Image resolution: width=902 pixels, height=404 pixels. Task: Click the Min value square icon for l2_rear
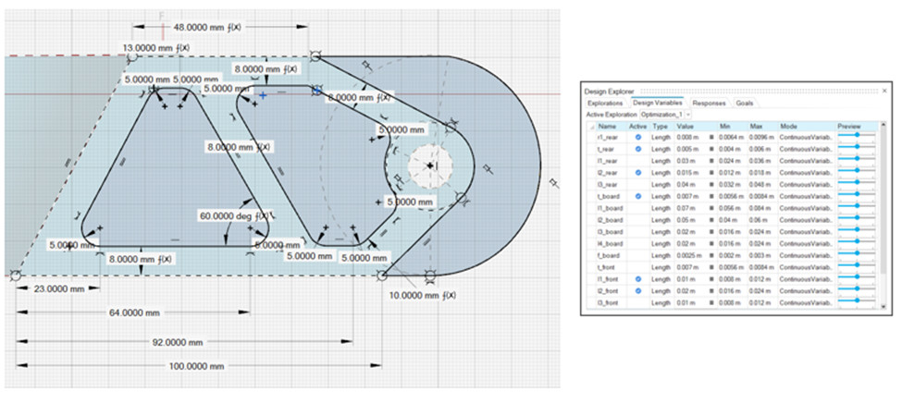click(x=712, y=173)
